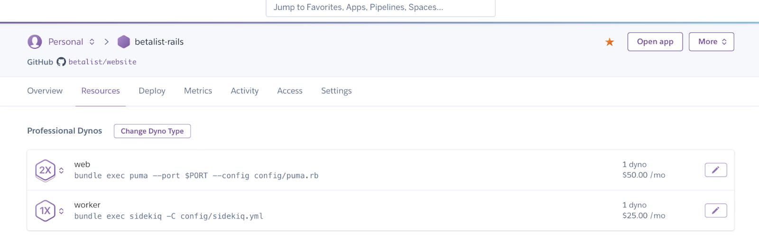Viewport: 759px width, 250px height.
Task: Click the Change Dyno Type button
Action: pos(152,131)
